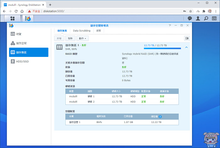Minimize the Storage Manager window
This screenshot has height=148, width=220.
176,25
